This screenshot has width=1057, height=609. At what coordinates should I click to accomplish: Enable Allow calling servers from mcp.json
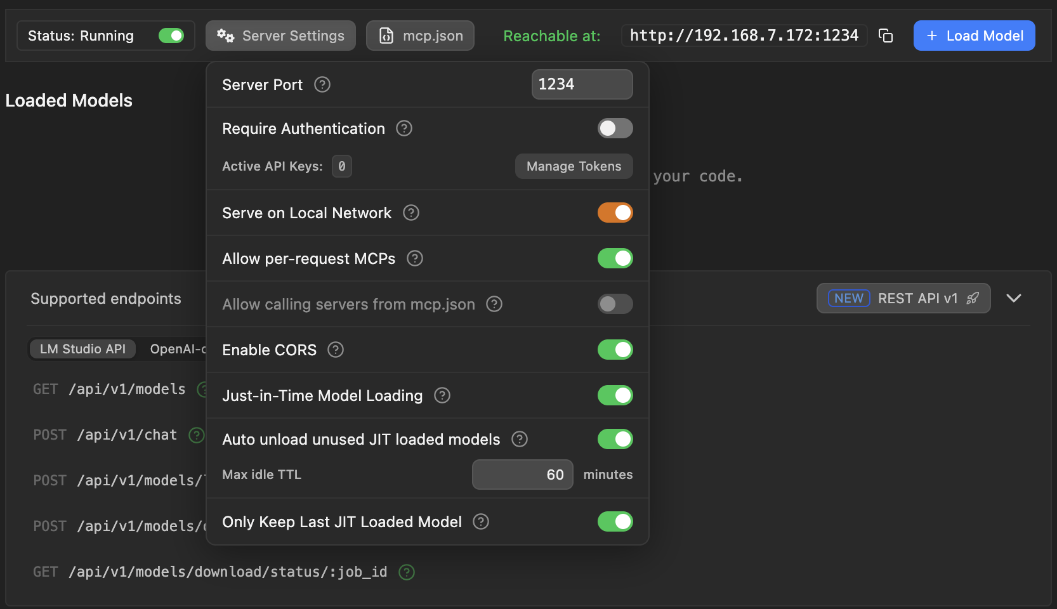pyautogui.click(x=614, y=304)
